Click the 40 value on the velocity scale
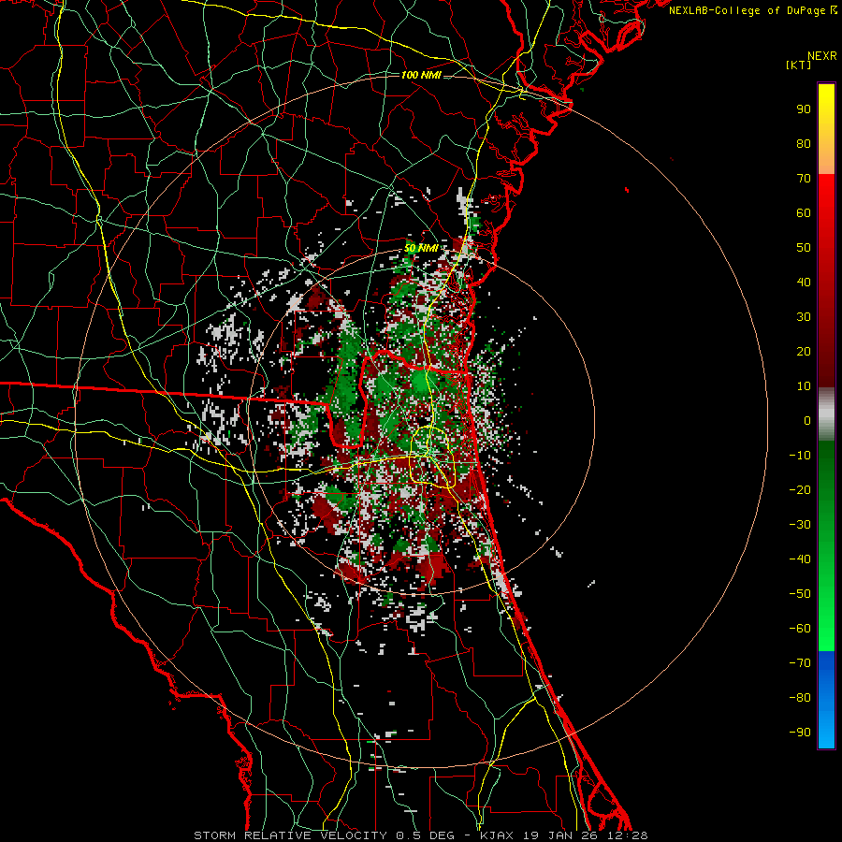Viewport: 842px width, 842px height. pos(804,282)
